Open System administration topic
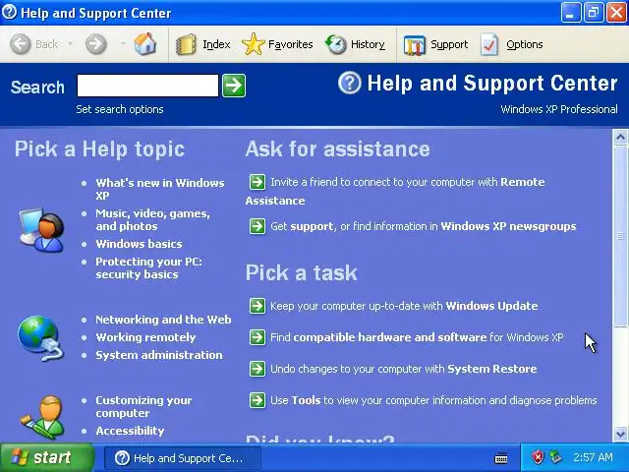The height and width of the screenshot is (472, 629). [x=159, y=355]
